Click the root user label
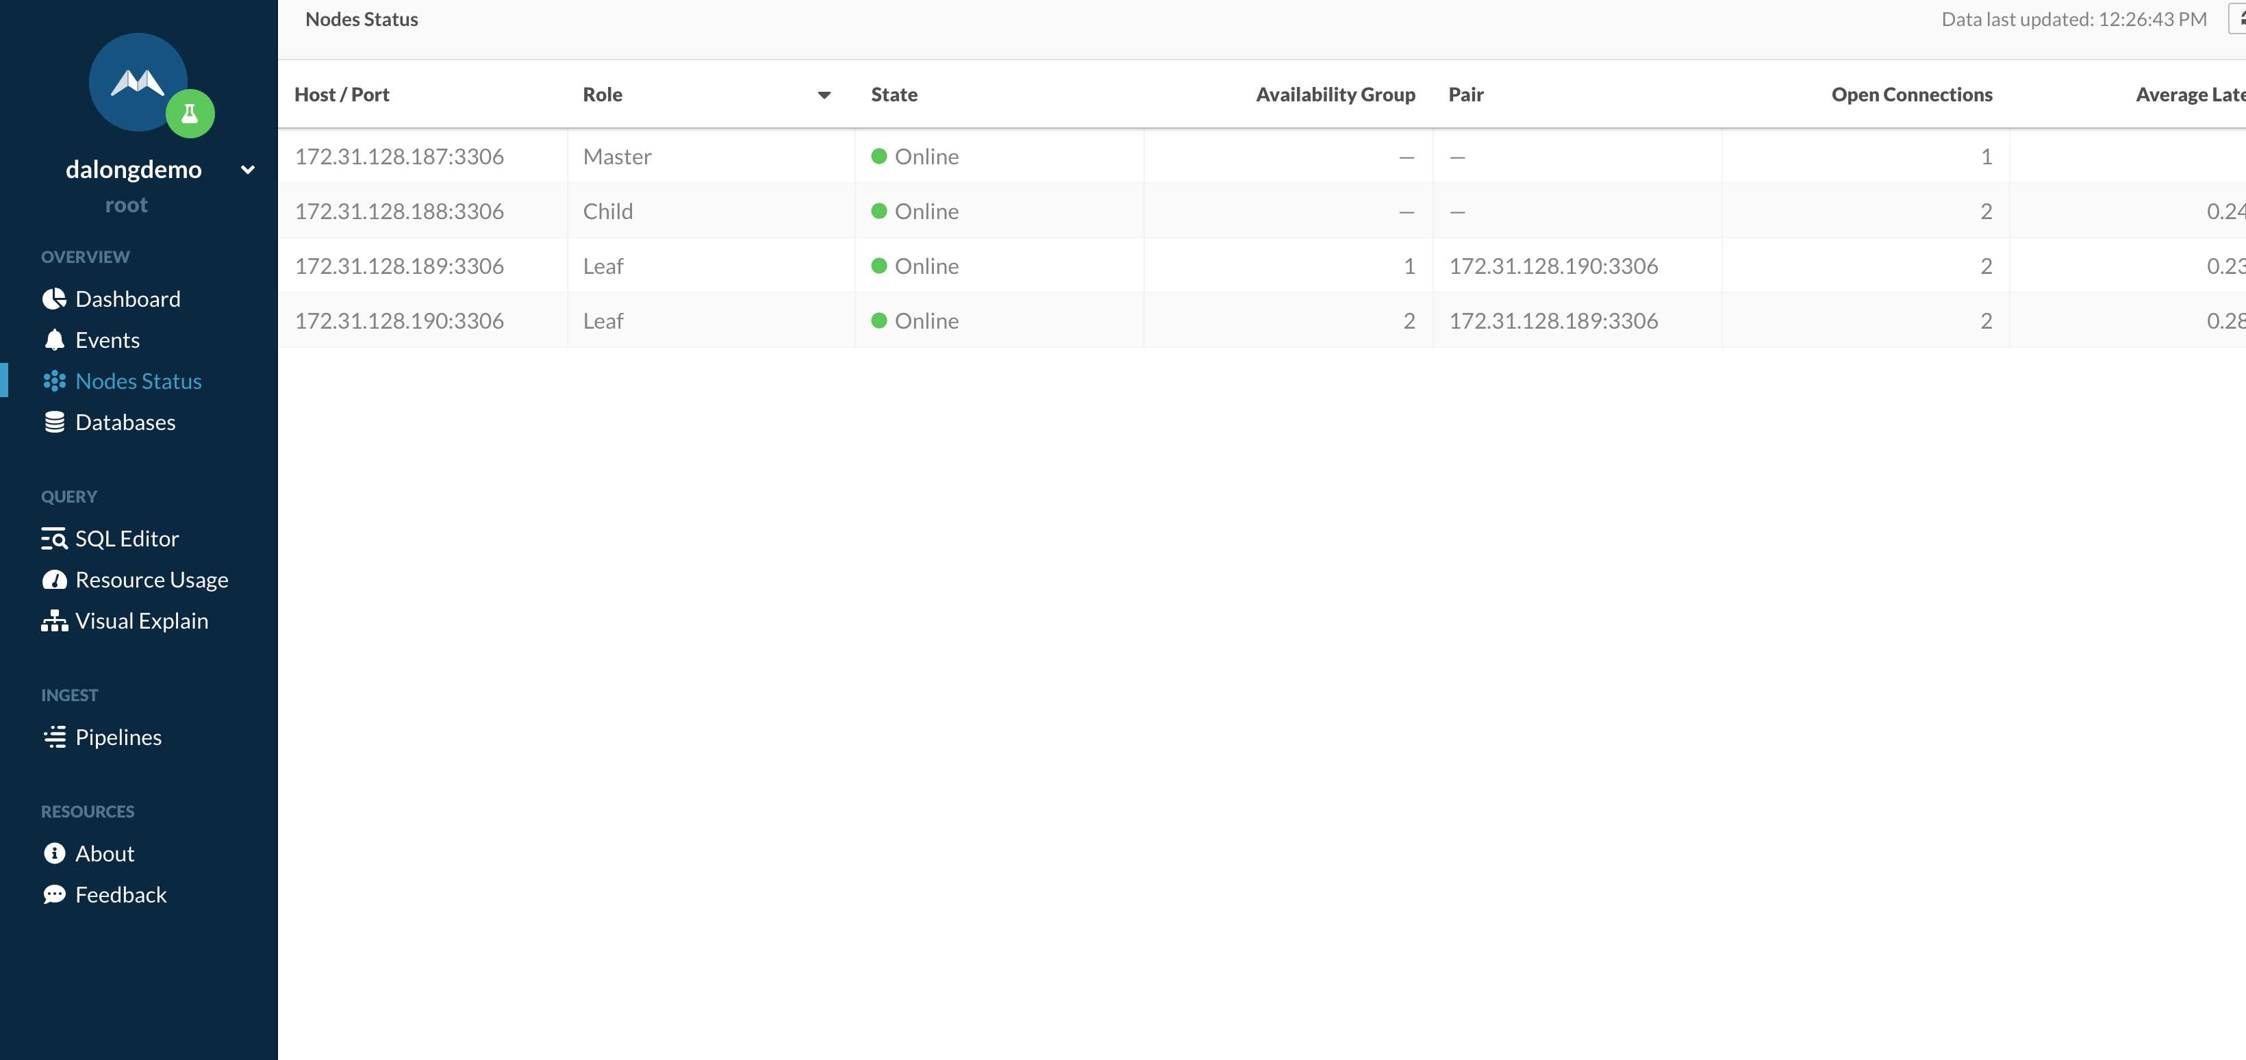The image size is (2246, 1060). tap(127, 205)
